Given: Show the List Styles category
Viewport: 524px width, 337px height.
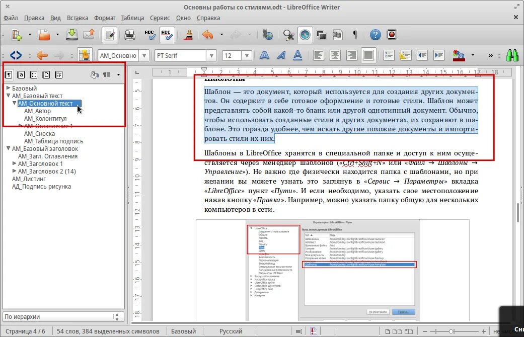Looking at the screenshot, I should click(58, 74).
